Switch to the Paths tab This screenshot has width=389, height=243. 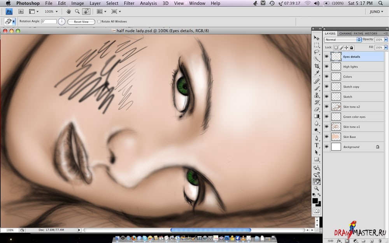[x=358, y=33]
